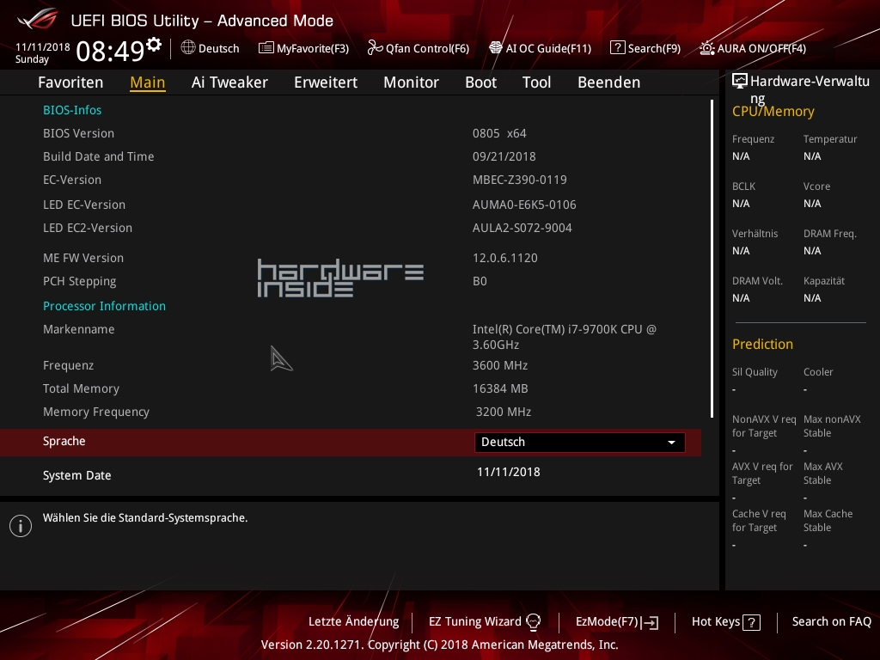Click the Search question-mark icon
The width and height of the screenshot is (880, 660).
click(x=617, y=48)
